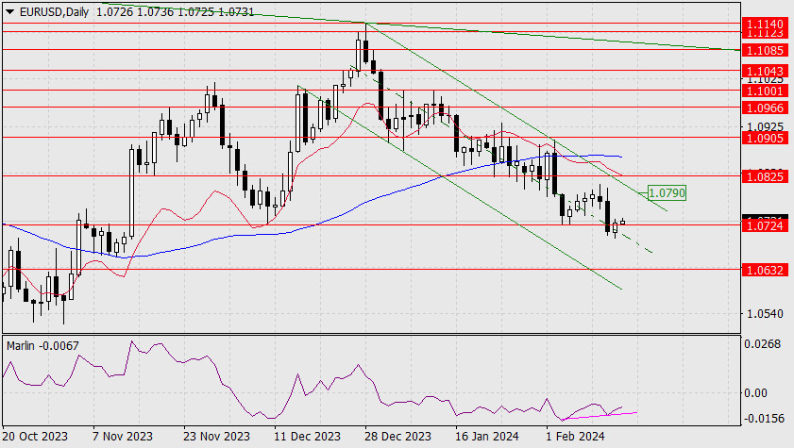Viewport: 794px width, 448px height.
Task: Click the 1 Feb 2024 date label
Action: click(575, 436)
